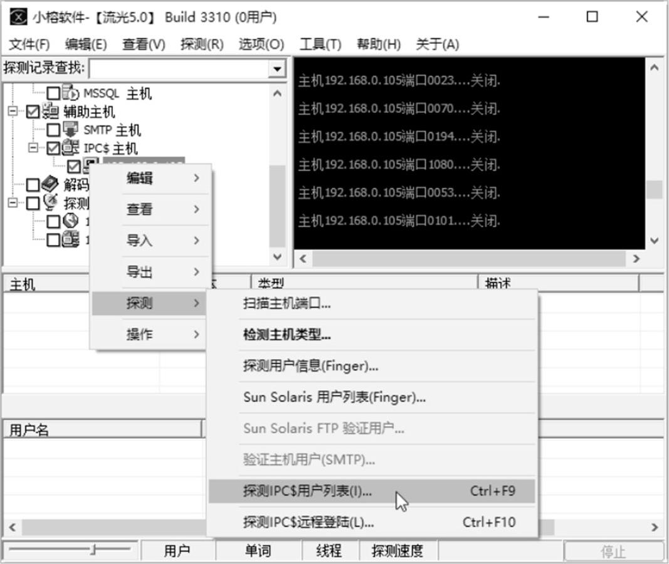Click log panel horizontal scrollbar left arrow
669x564 pixels.
(x=303, y=259)
